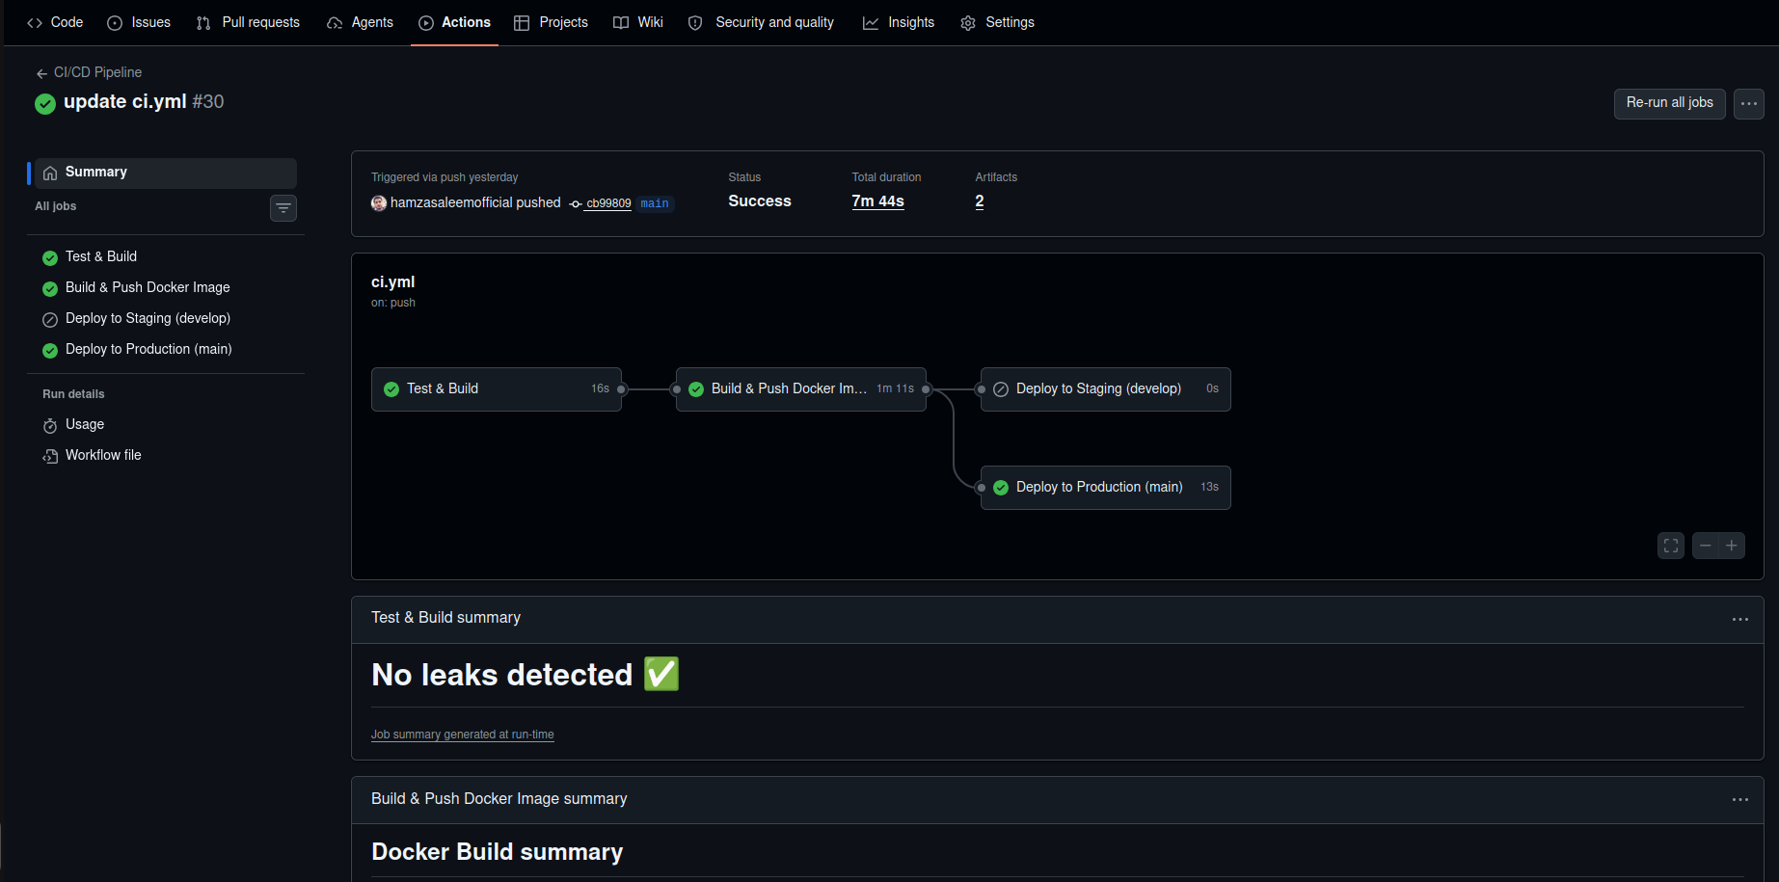The image size is (1779, 882).
Task: Click the green success icon beside run title
Action: pos(45,103)
